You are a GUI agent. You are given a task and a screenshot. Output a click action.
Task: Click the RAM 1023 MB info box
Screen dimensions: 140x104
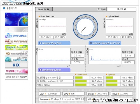point(122,94)
